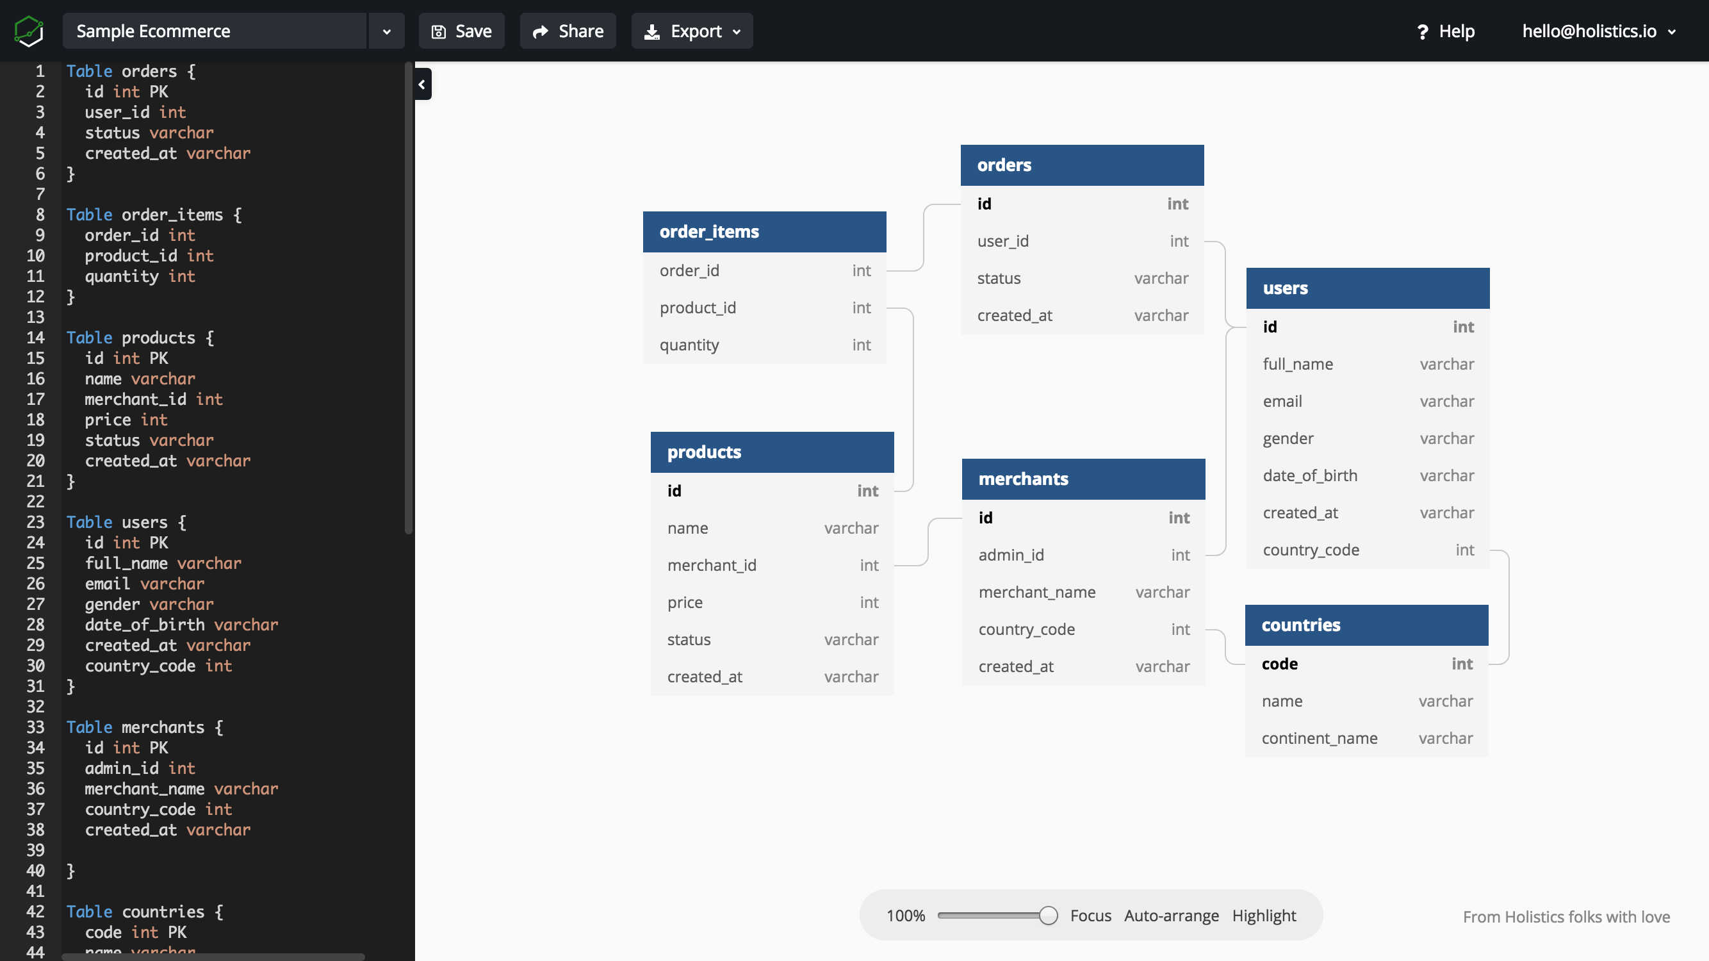Click the Export icon button

[653, 31]
